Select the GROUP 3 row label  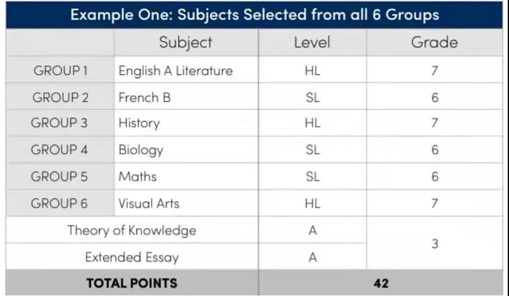(x=60, y=123)
